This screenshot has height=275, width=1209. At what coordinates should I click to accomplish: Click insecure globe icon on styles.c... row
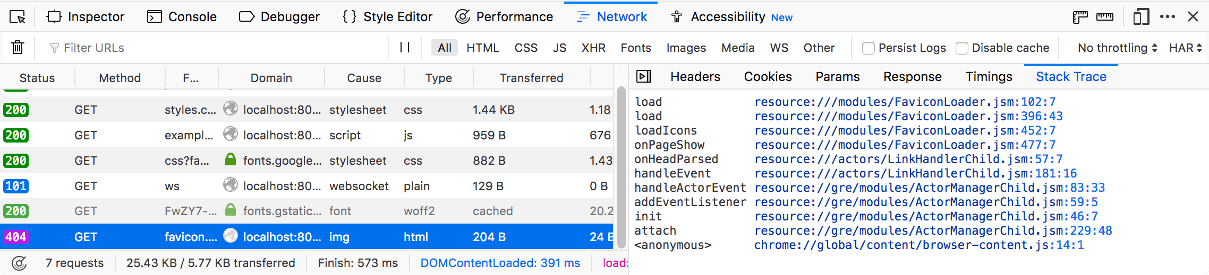(231, 109)
